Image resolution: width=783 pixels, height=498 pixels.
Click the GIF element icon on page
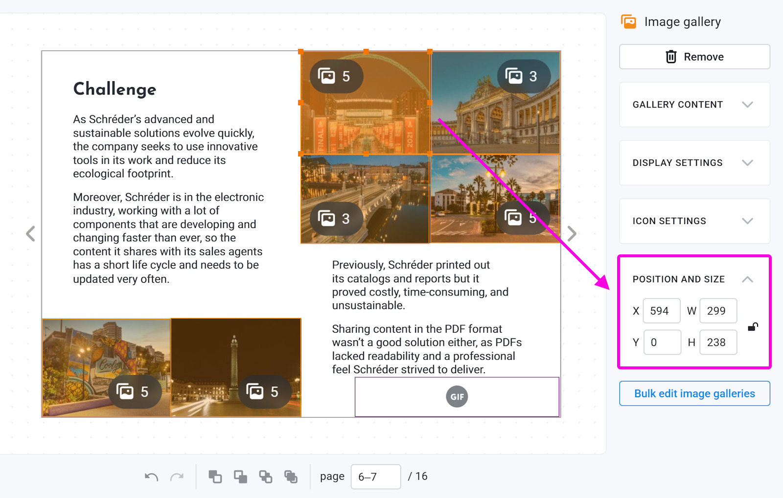457,397
